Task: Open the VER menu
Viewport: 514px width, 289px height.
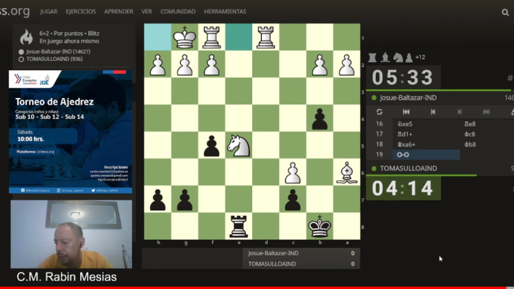Action: click(x=147, y=12)
